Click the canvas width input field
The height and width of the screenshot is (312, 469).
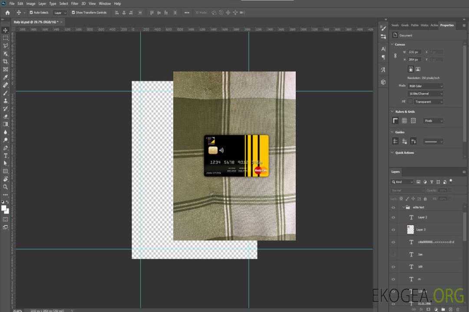click(415, 52)
